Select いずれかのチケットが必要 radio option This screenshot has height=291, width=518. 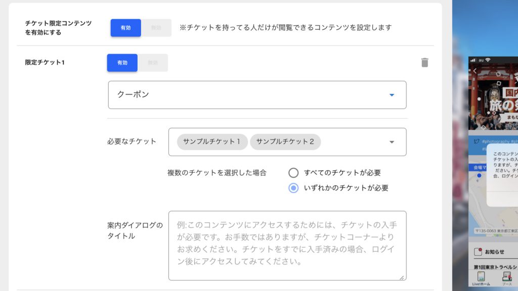tap(293, 188)
